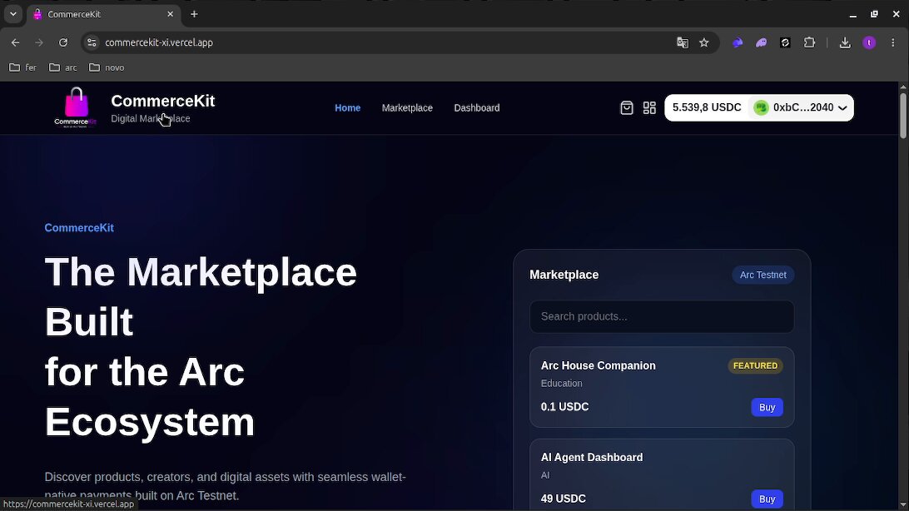
Task: Click the AI Agent Dashboard title
Action: point(591,457)
